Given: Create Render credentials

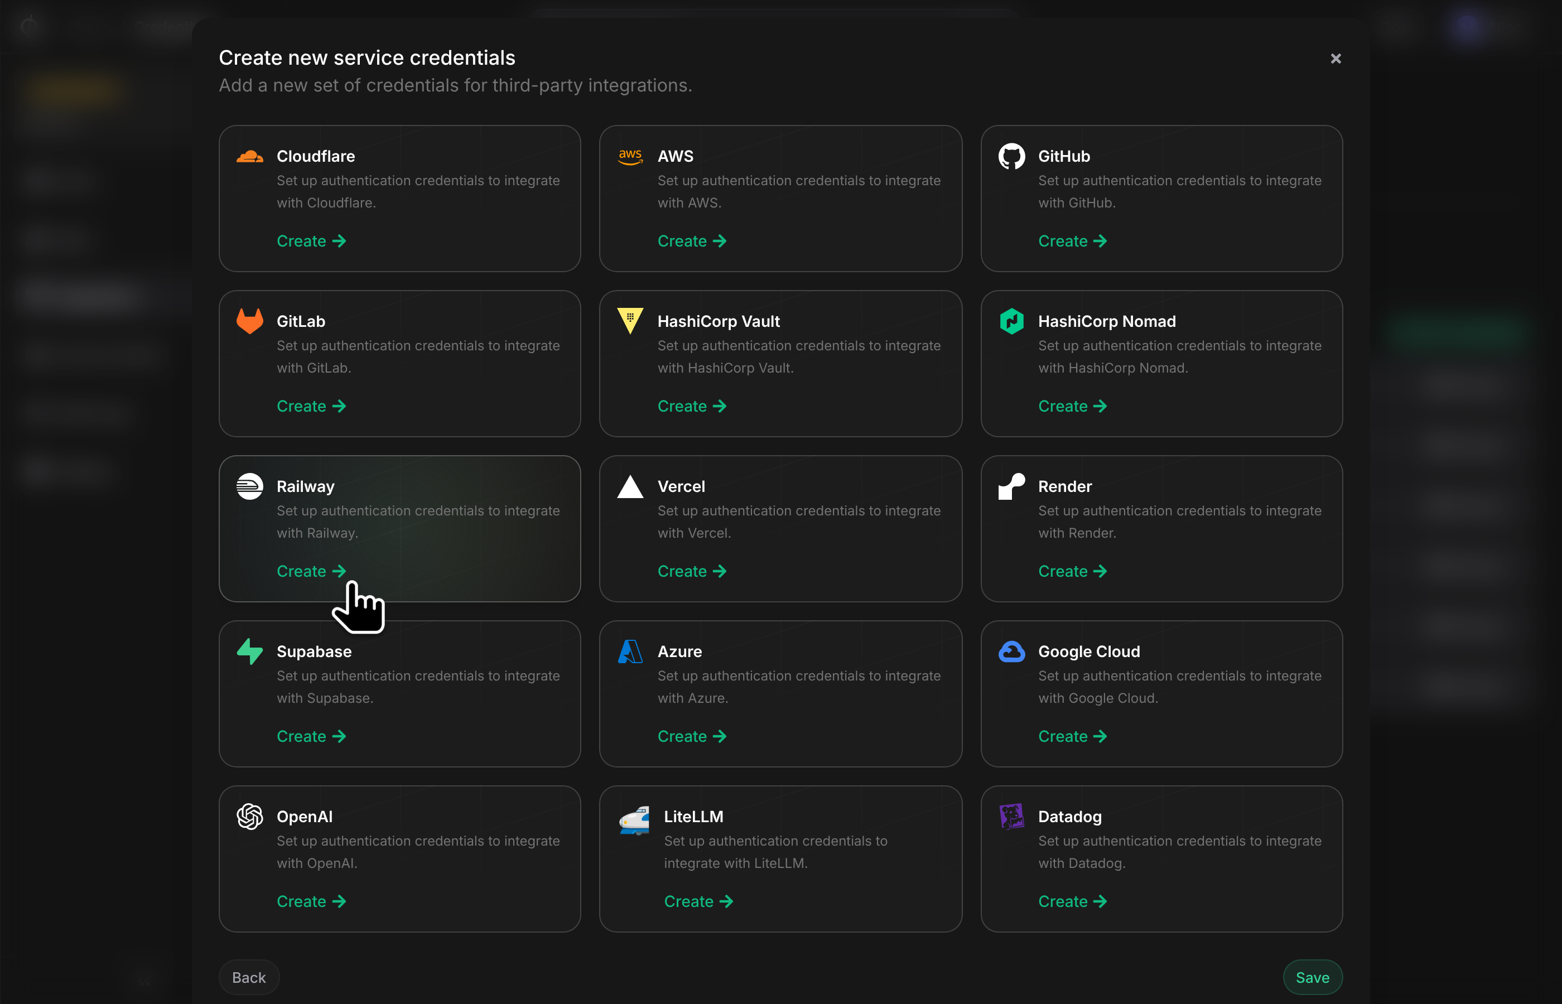Looking at the screenshot, I should (1072, 571).
